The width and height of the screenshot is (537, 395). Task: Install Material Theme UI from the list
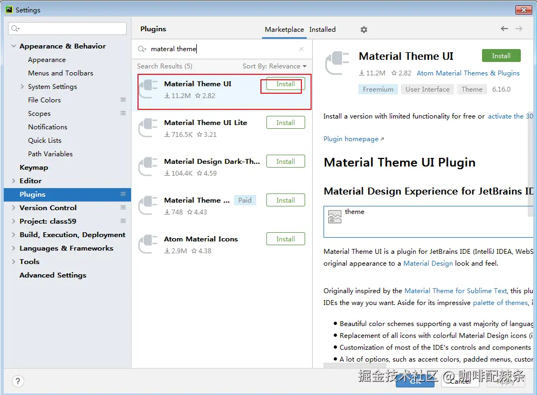click(x=286, y=84)
